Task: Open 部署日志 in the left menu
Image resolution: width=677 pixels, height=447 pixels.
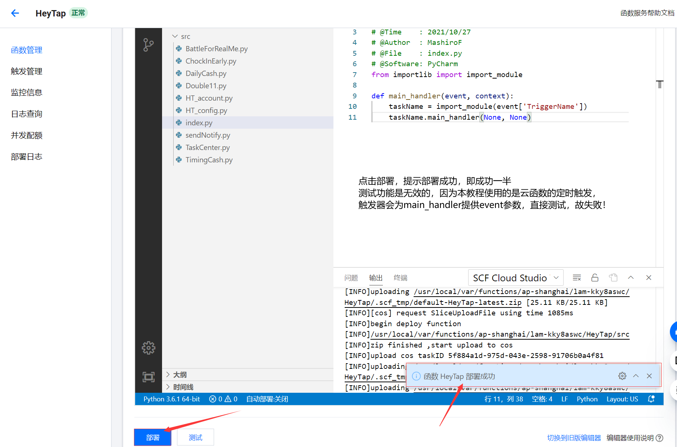Action: coord(27,157)
